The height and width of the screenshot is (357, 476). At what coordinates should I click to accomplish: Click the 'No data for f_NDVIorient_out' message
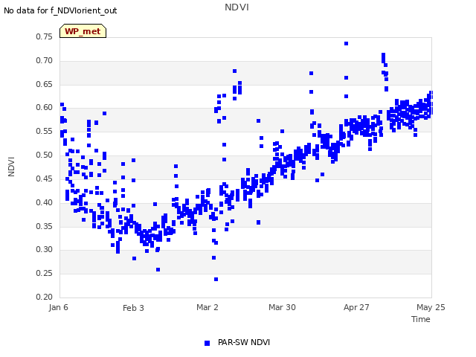pyautogui.click(x=60, y=10)
